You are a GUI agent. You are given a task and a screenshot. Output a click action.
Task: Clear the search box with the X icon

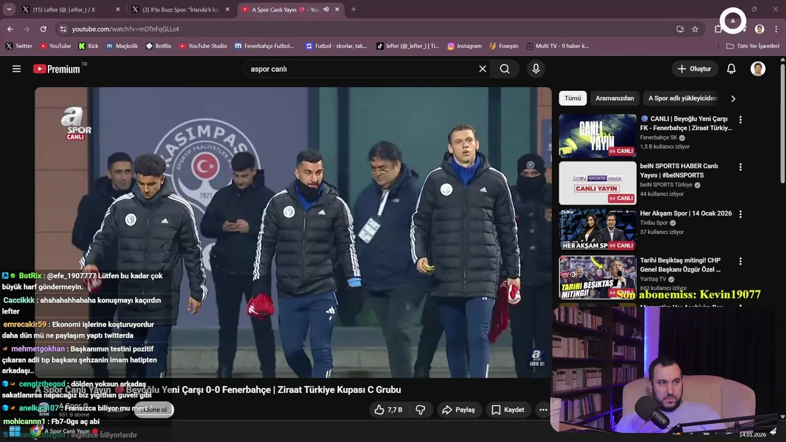pyautogui.click(x=483, y=69)
